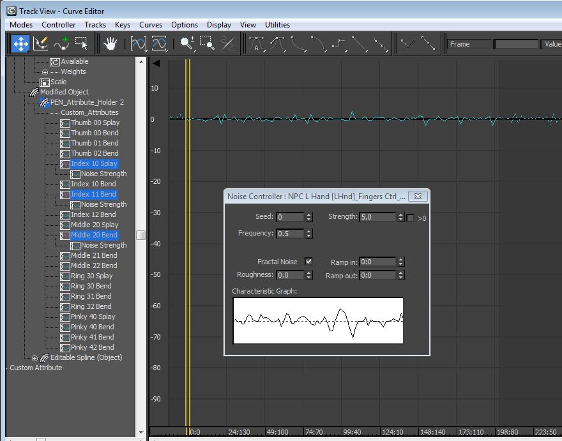Open the Utilities menu
The image size is (562, 441).
click(x=277, y=25)
